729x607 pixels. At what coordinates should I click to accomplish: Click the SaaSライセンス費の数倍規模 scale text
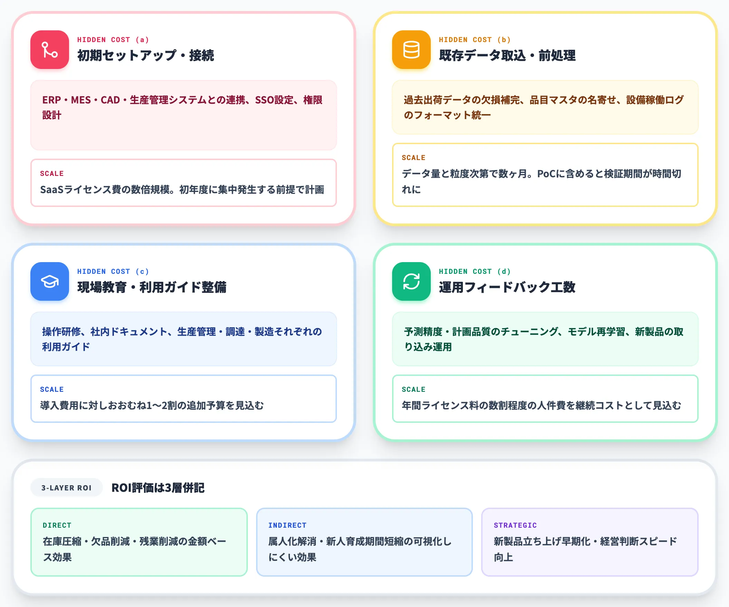pos(182,190)
